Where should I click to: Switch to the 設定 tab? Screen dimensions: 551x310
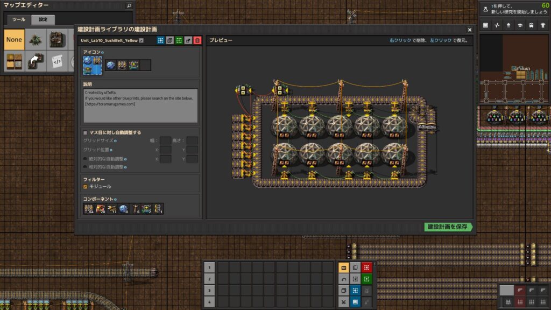click(x=43, y=19)
